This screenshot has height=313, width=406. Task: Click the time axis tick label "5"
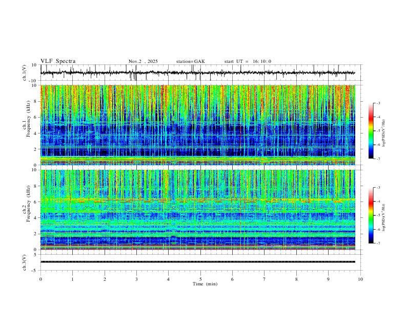pyautogui.click(x=200, y=279)
